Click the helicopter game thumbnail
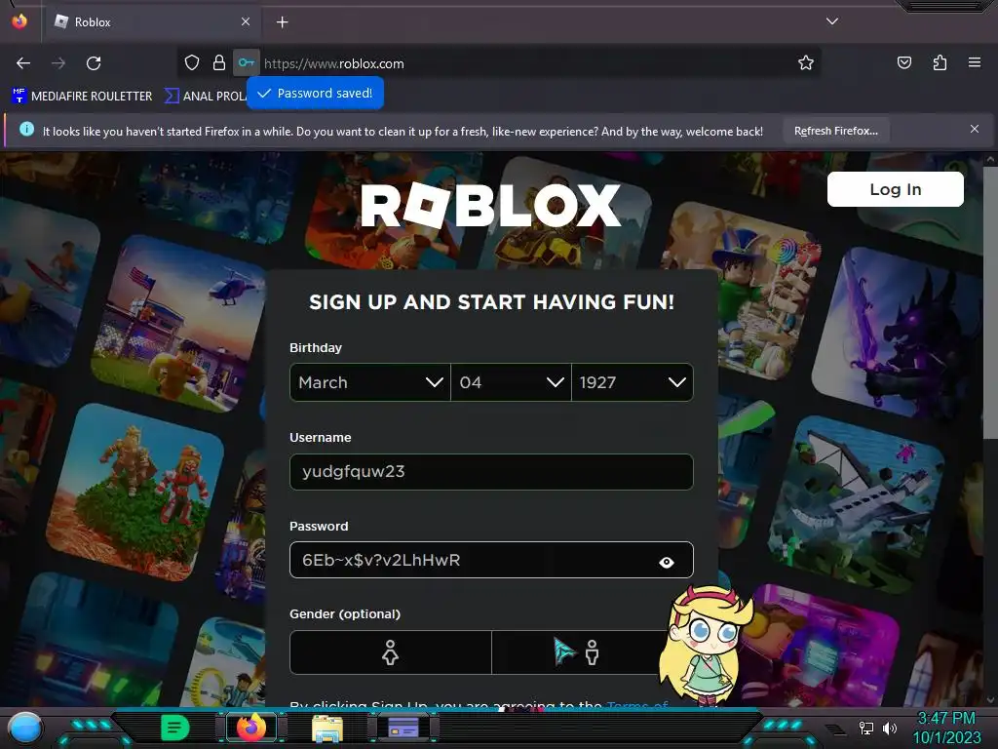This screenshot has width=998, height=749. [x=181, y=324]
